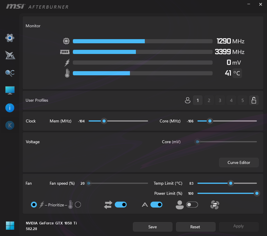Click the fan sync arrows icon

215,205
